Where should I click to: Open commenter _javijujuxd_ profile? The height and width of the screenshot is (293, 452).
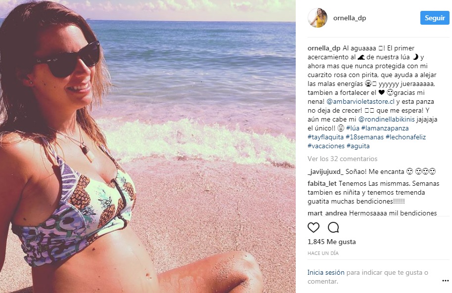(325, 172)
